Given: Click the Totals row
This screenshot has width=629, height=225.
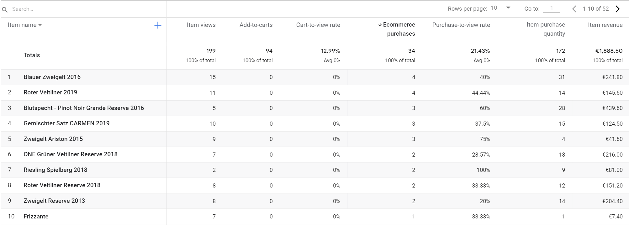Looking at the screenshot, I should [x=31, y=55].
